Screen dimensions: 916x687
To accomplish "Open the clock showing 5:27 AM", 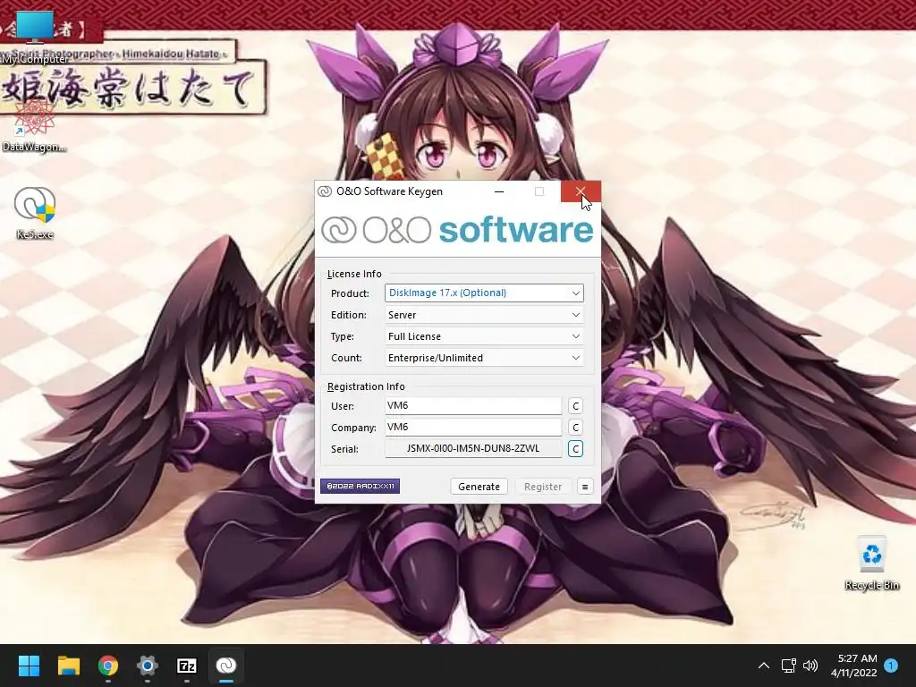I will pos(854,666).
